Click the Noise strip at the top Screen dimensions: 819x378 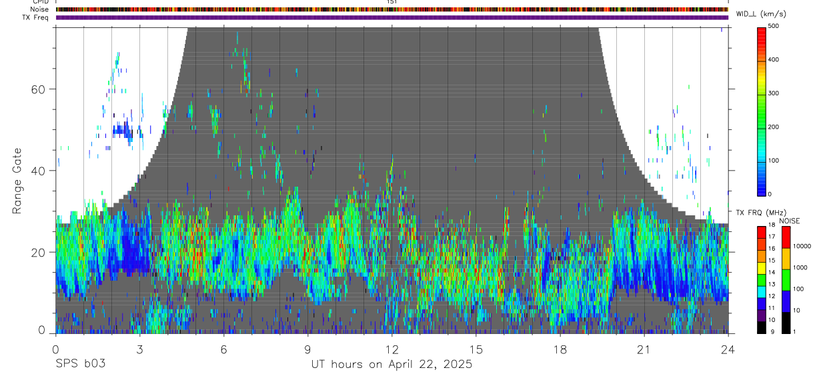coord(392,9)
